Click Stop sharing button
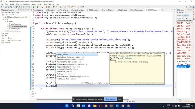The image size is (195, 109). 110,99
